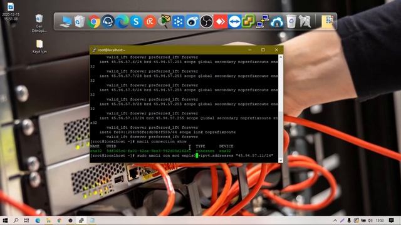
Task: Launch Microsoft Edge from the dock
Action: [x=122, y=22]
